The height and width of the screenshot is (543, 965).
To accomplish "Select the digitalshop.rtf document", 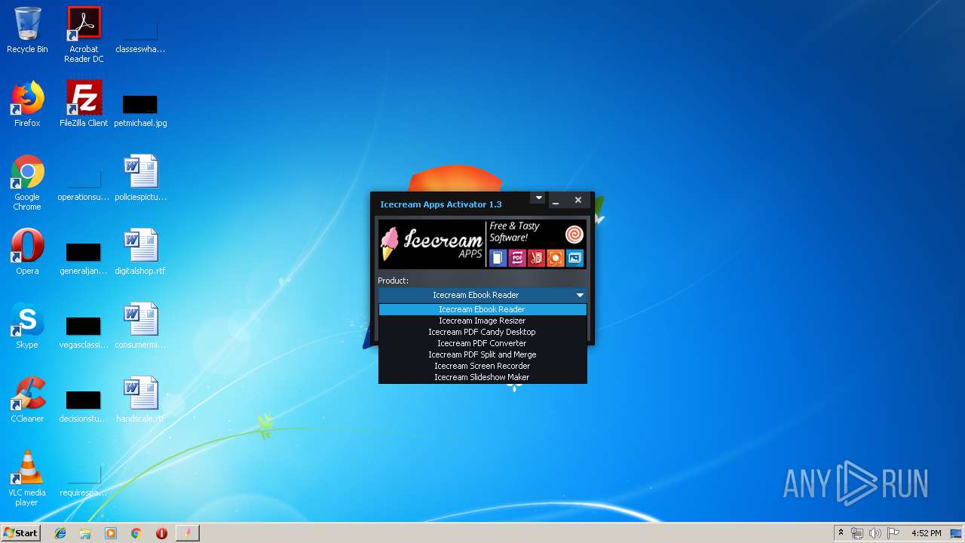I will 140,252.
